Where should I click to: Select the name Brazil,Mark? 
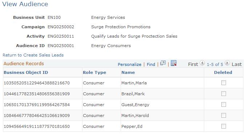click(x=133, y=94)
